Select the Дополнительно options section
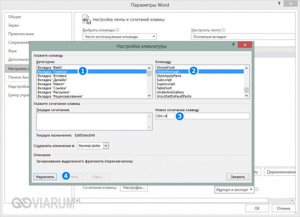The width and height of the screenshot is (300, 217). (18, 60)
